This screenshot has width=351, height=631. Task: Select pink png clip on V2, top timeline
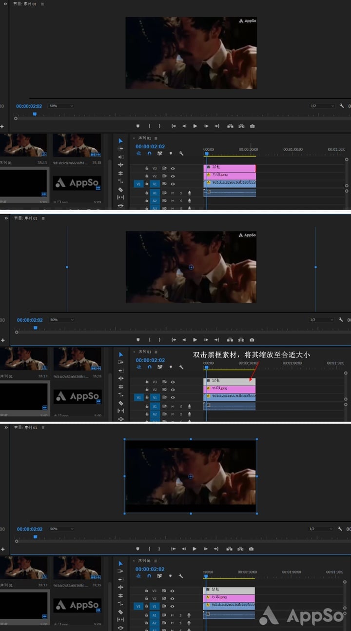point(229,176)
